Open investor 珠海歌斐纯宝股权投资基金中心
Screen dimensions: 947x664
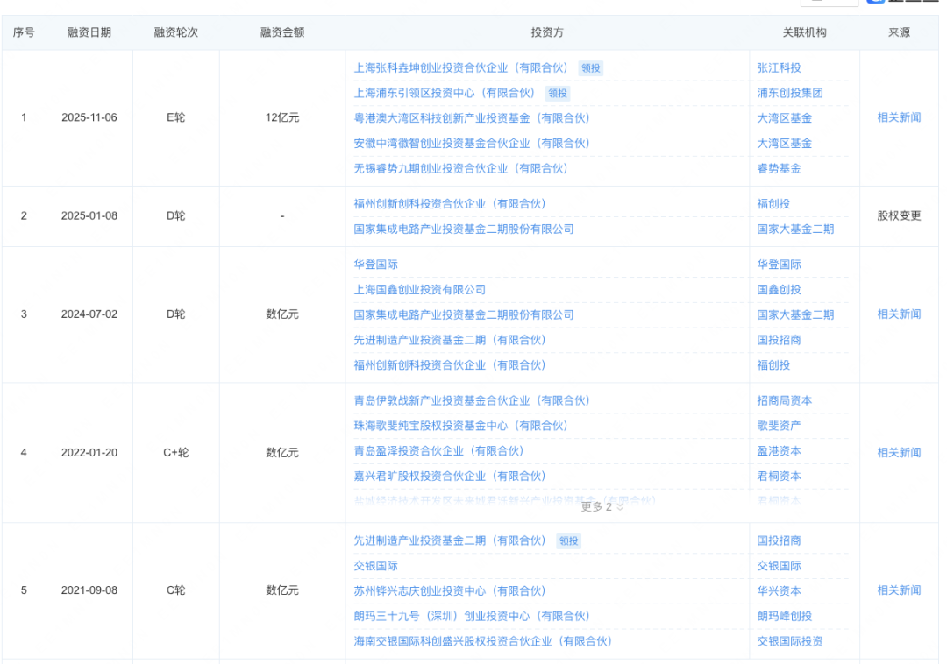(461, 426)
